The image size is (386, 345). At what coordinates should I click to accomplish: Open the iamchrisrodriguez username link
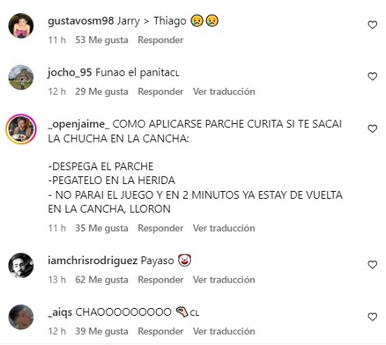(93, 261)
